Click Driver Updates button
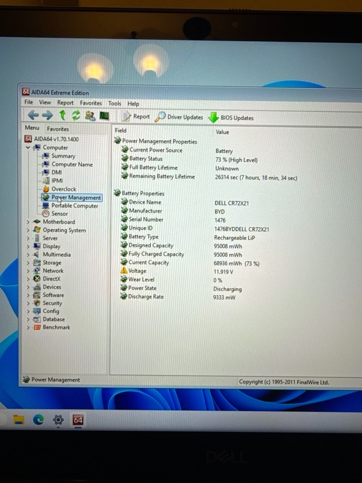Viewport: 362px width, 483px height. point(179,117)
